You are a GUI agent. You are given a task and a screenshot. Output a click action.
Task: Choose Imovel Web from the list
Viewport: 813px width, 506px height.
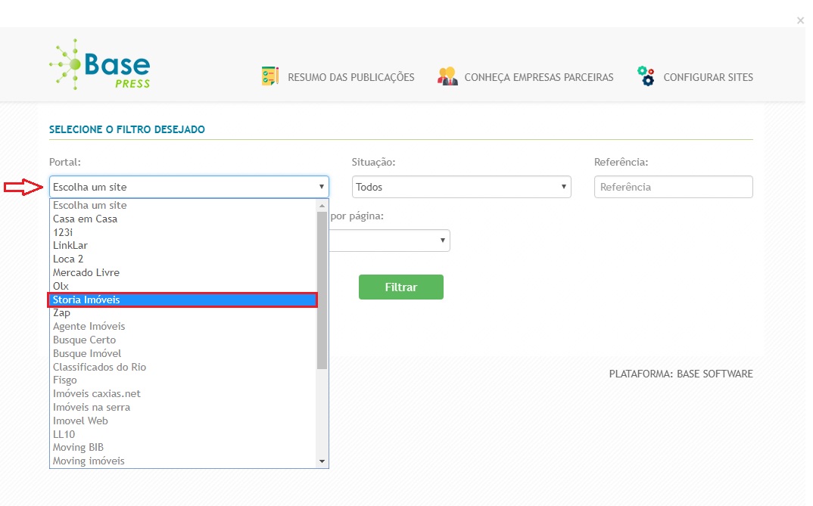tap(80, 421)
